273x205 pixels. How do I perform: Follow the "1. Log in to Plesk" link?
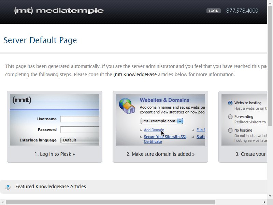click(x=55, y=154)
